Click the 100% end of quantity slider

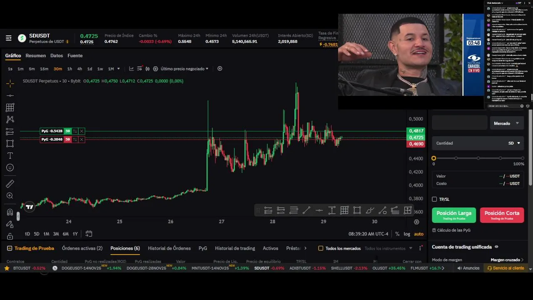click(523, 158)
